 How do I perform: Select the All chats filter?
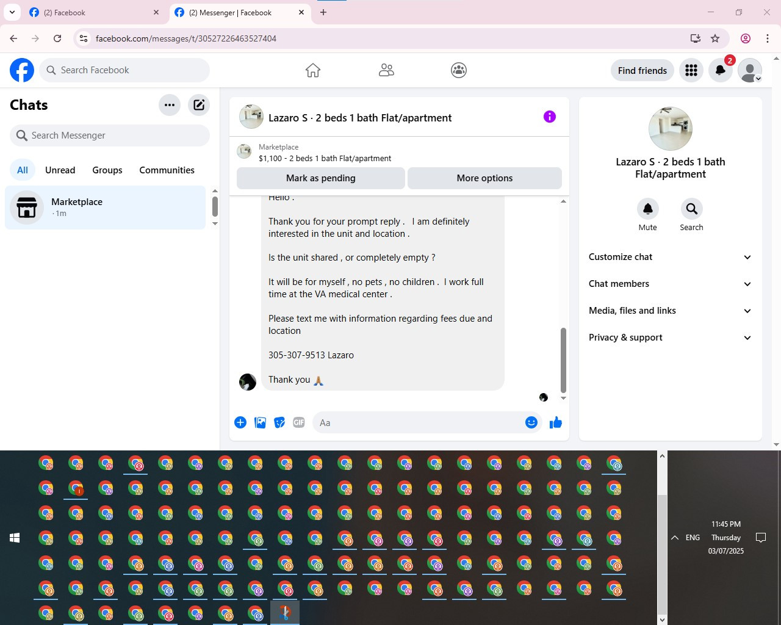(23, 170)
